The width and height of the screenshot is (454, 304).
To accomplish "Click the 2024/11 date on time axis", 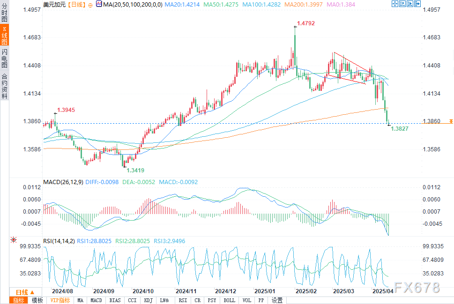I will [x=186, y=291].
